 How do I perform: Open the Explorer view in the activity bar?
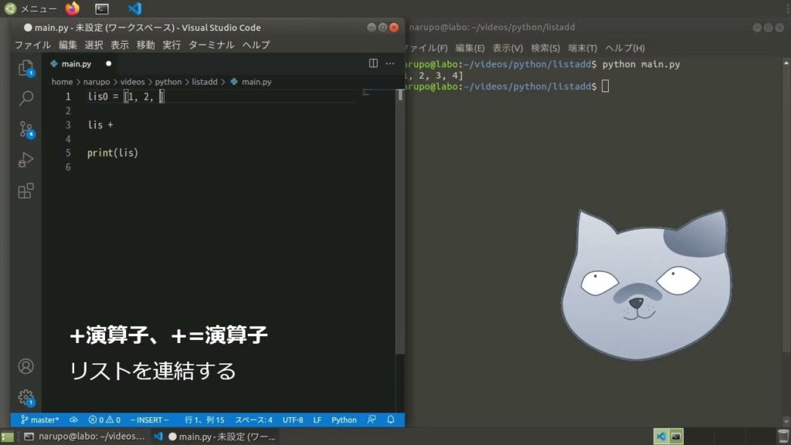(25, 68)
